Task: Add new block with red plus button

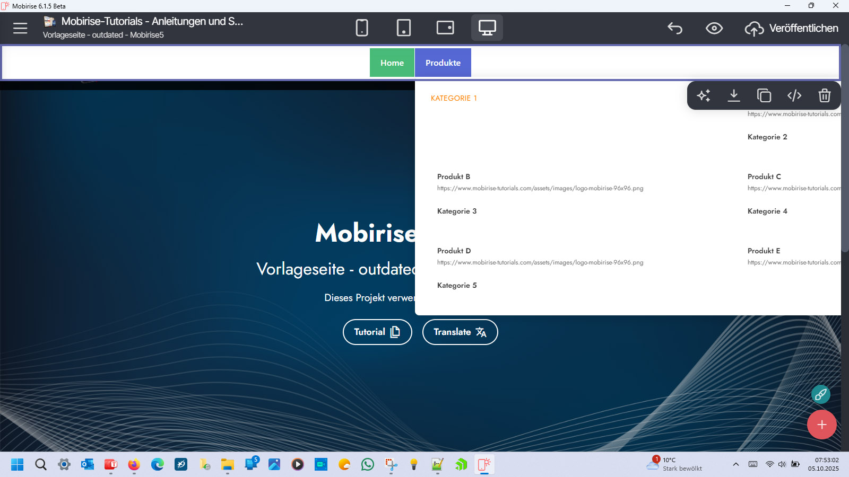Action: [822, 425]
